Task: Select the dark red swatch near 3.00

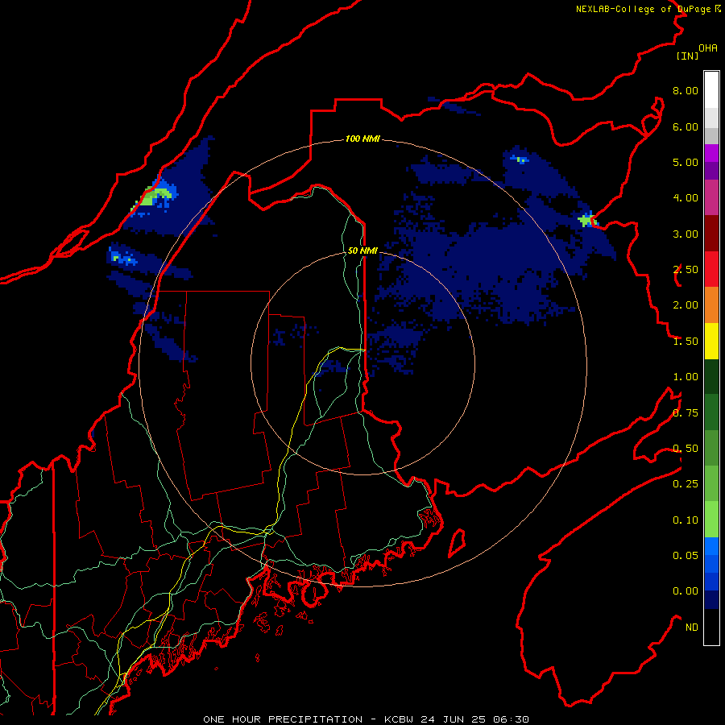Action: 711,234
